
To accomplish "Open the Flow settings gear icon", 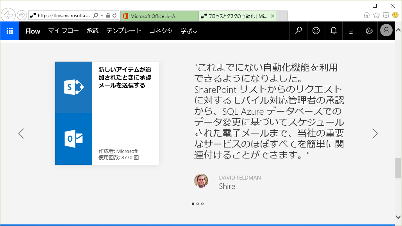I will 369,31.
